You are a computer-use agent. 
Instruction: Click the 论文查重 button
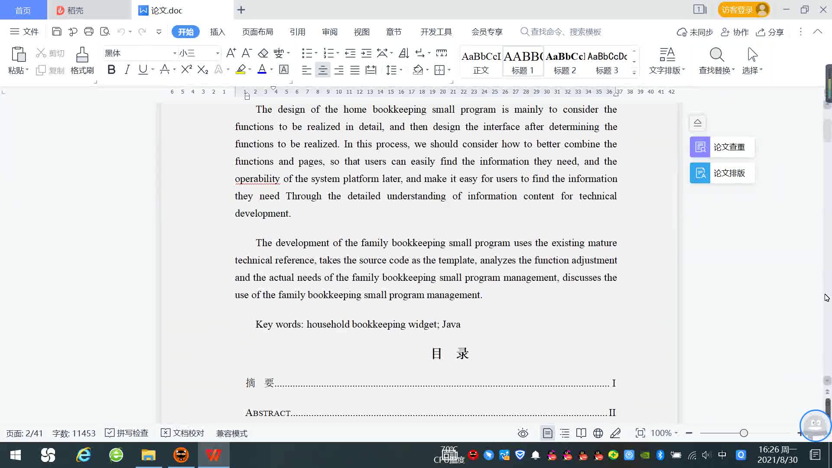(722, 147)
